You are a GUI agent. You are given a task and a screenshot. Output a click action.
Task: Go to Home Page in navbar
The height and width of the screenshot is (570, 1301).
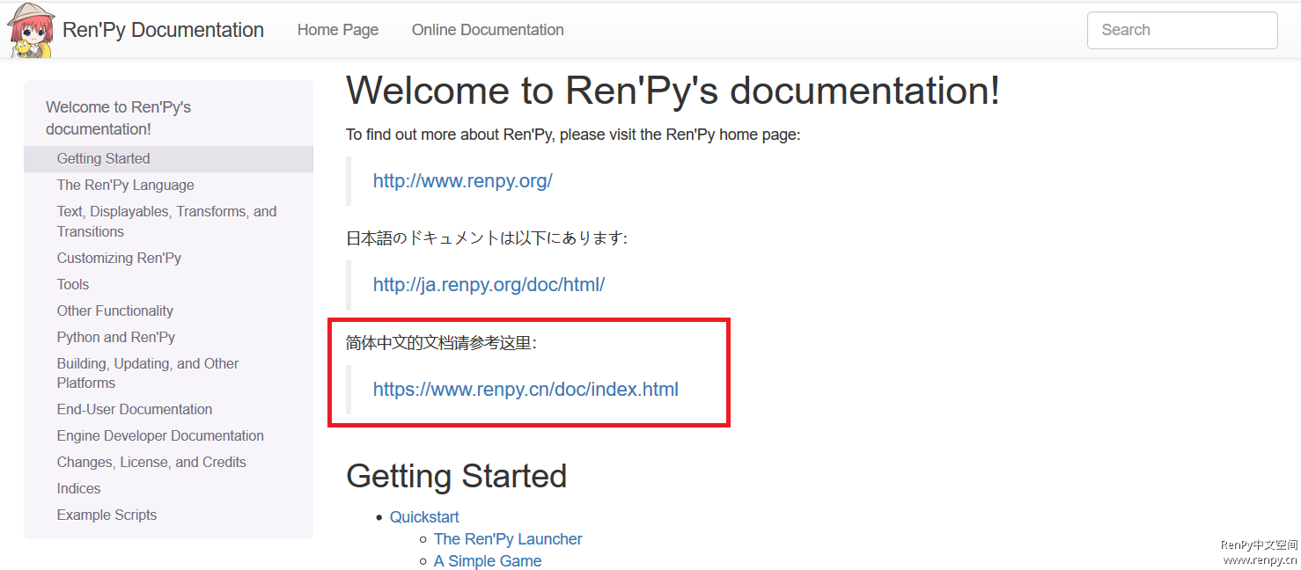click(x=338, y=30)
